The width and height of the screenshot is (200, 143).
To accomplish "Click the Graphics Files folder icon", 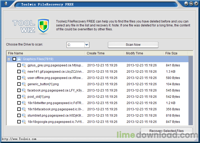I will coord(19,59).
